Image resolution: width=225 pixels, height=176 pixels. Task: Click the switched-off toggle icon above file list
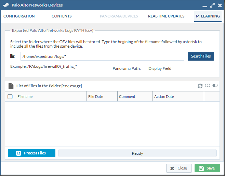tap(208, 86)
